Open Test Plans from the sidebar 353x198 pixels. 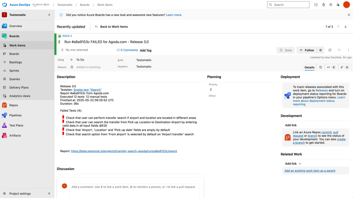point(17,125)
